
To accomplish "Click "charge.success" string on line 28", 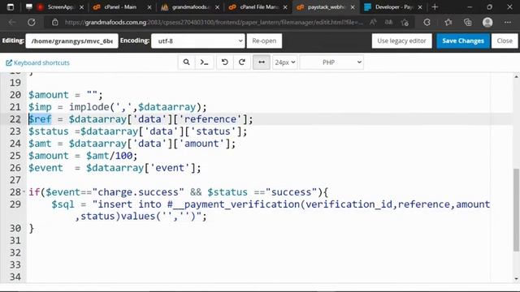I will (x=138, y=192).
